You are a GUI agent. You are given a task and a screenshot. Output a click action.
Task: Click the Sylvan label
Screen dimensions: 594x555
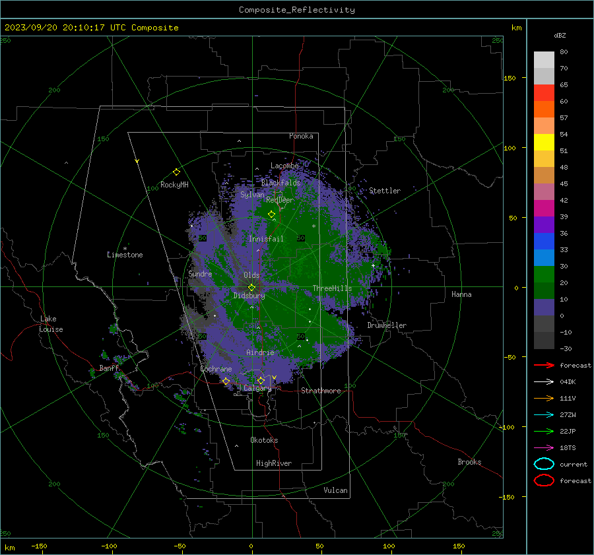click(x=252, y=195)
